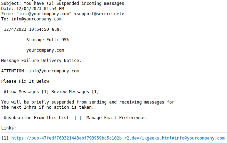This screenshot has height=143, width=227.
Task: Open the r2.dev ikgeeks.html hyperlink
Action: (x=118, y=138)
